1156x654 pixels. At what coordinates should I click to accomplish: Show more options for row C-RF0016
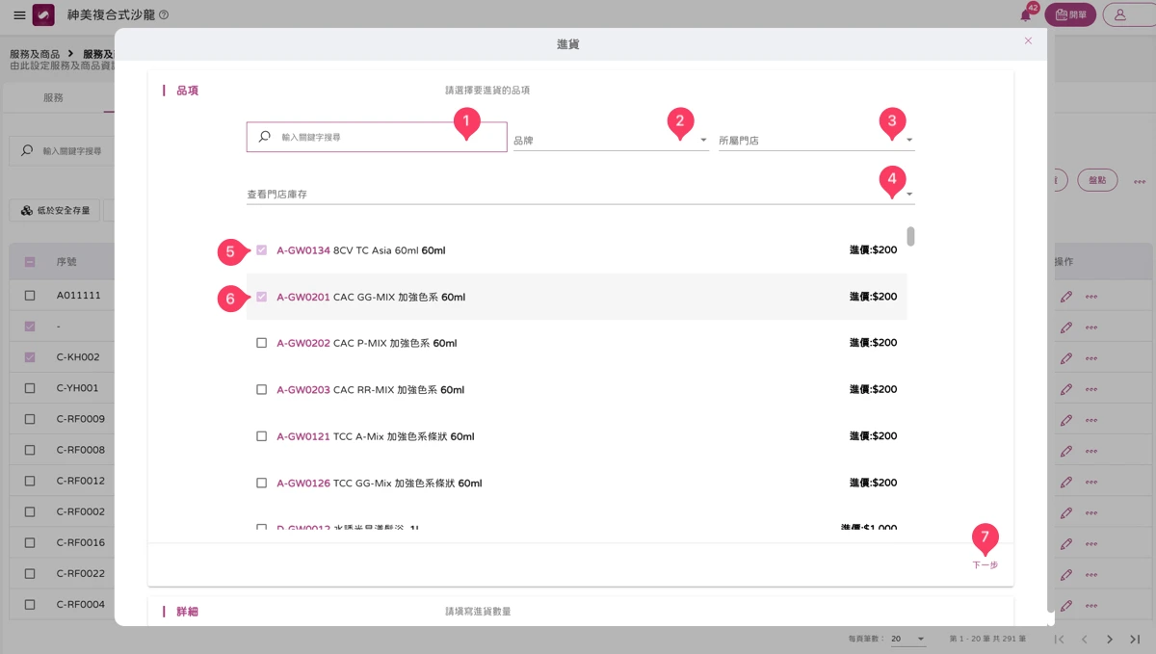[x=1091, y=542]
